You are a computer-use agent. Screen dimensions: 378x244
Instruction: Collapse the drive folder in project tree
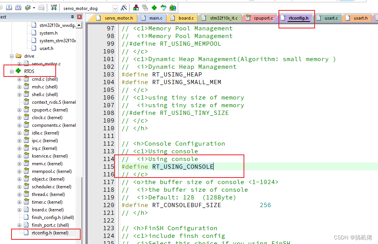tap(12, 56)
